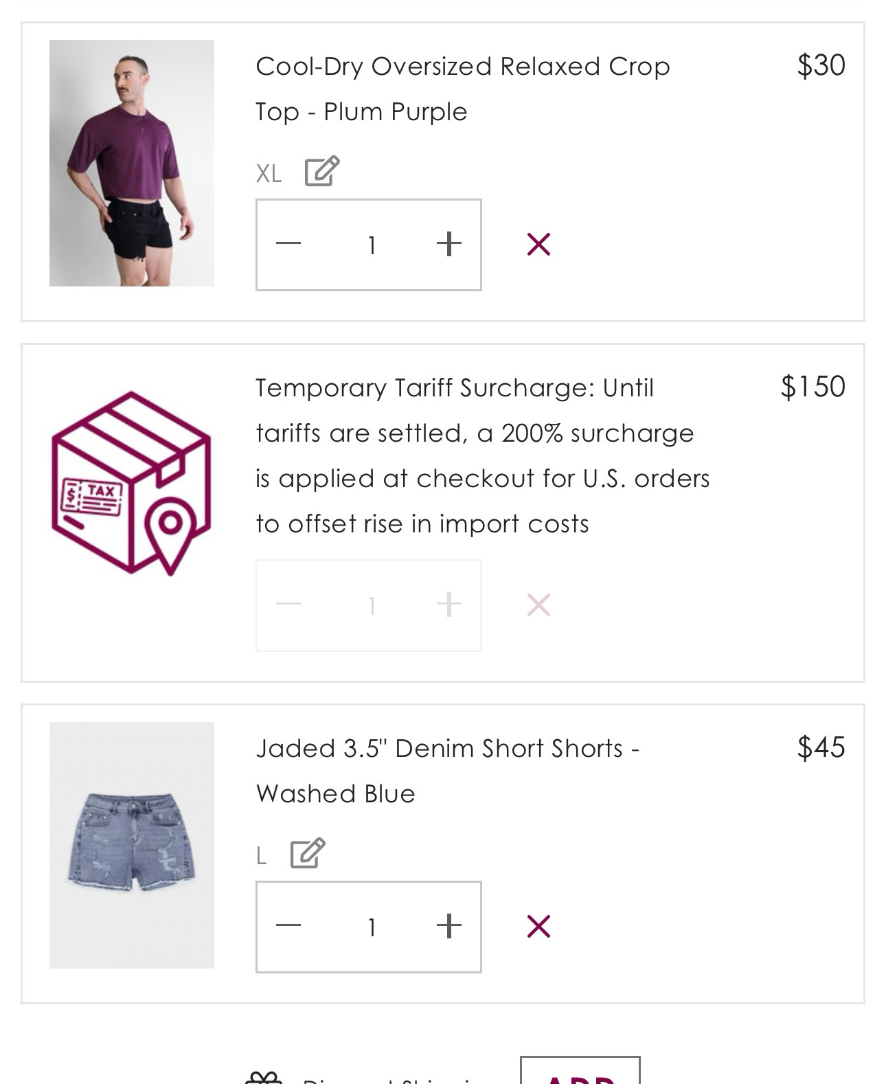Image resolution: width=886 pixels, height=1084 pixels.
Task: Click the tariff tax box icon
Action: coord(131,484)
